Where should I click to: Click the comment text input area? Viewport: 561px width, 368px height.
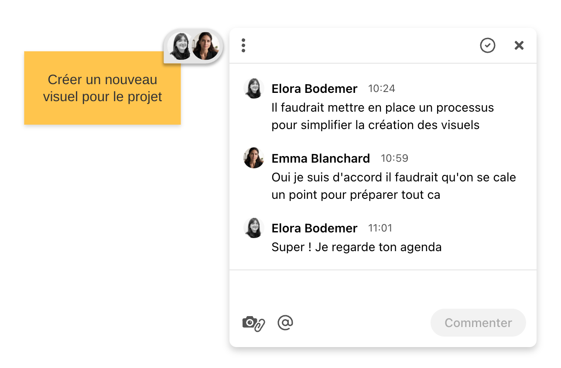383,289
